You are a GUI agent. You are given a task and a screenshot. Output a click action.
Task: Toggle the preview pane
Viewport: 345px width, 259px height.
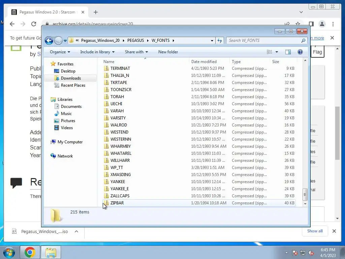pos(288,52)
